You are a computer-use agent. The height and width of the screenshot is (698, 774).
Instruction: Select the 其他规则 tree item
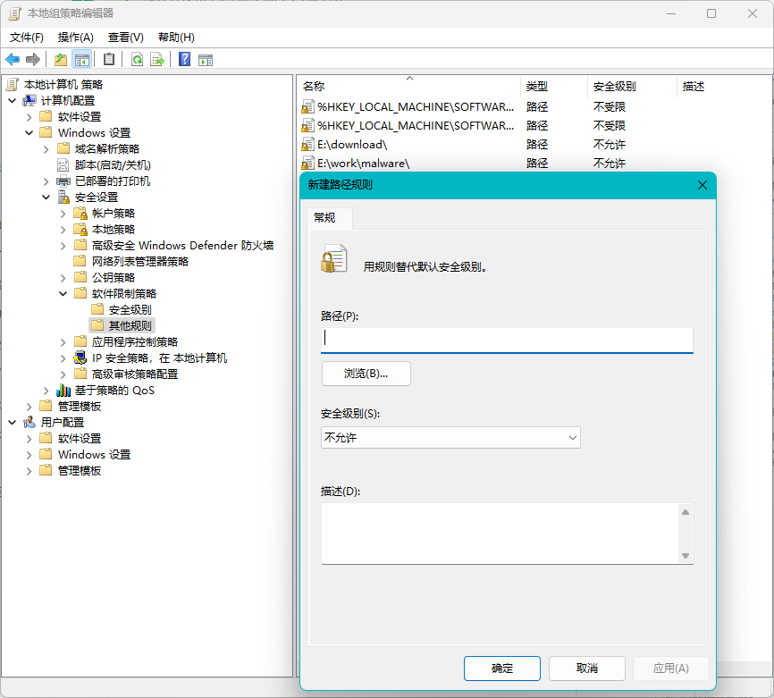pos(130,326)
